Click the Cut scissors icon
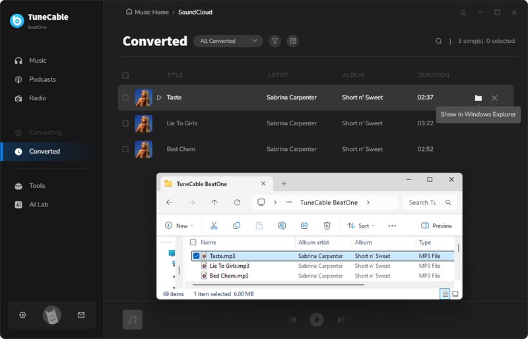The image size is (528, 339). 214,226
